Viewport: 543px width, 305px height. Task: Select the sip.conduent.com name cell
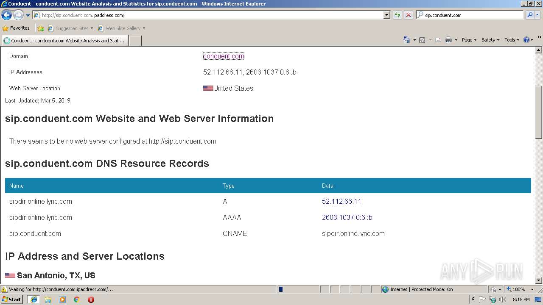click(x=35, y=233)
